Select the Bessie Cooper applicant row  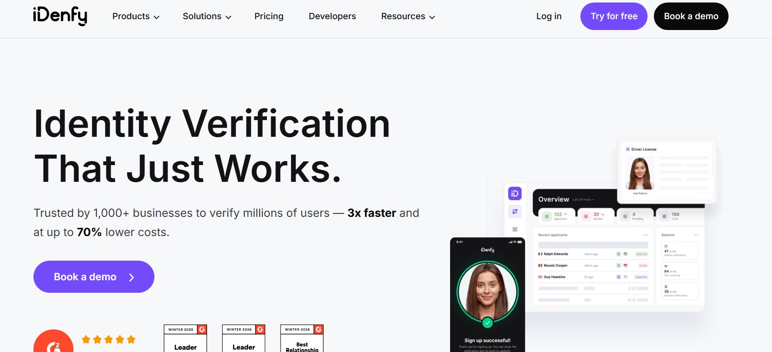coord(593,265)
